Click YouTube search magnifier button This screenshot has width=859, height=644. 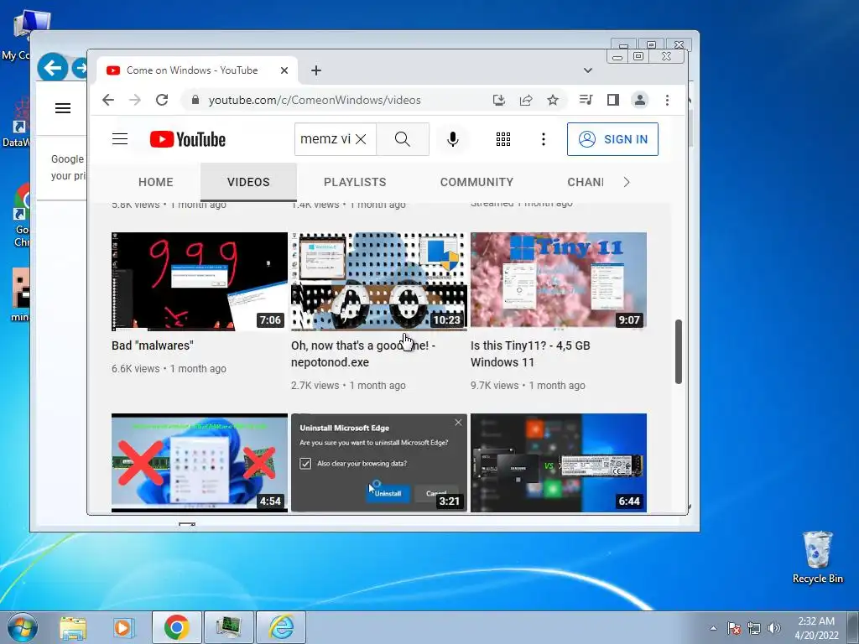(x=403, y=139)
